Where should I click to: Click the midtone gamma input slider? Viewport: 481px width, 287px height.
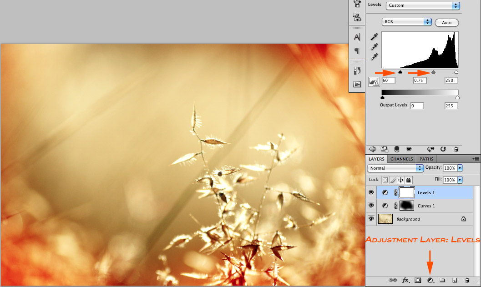pyautogui.click(x=433, y=72)
